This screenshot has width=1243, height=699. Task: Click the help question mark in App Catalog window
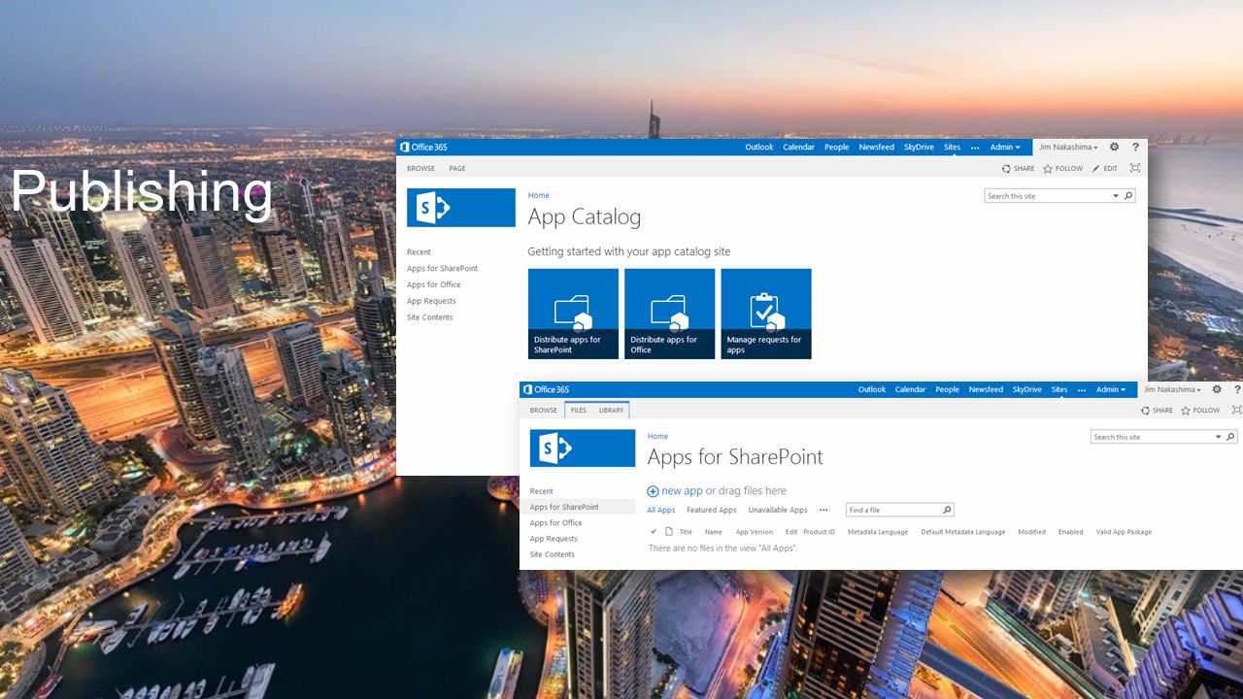(1135, 148)
